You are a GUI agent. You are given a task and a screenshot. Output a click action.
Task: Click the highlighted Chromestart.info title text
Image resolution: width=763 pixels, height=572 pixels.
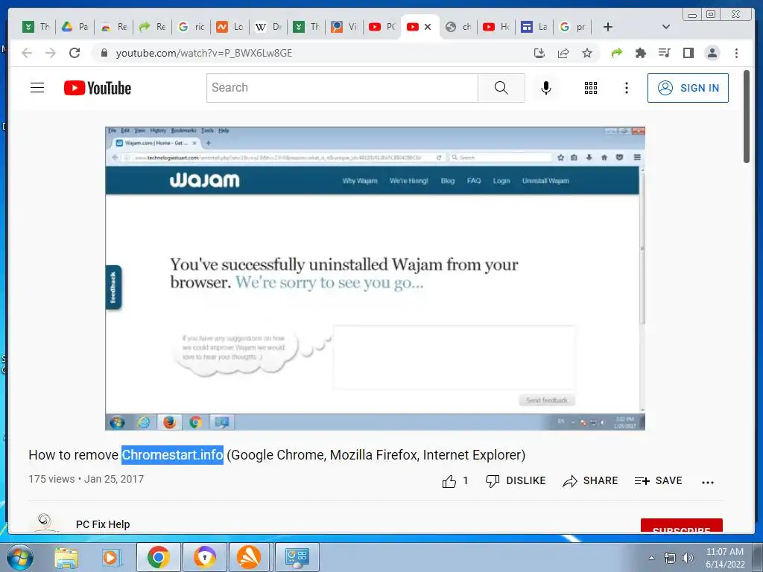pyautogui.click(x=172, y=455)
